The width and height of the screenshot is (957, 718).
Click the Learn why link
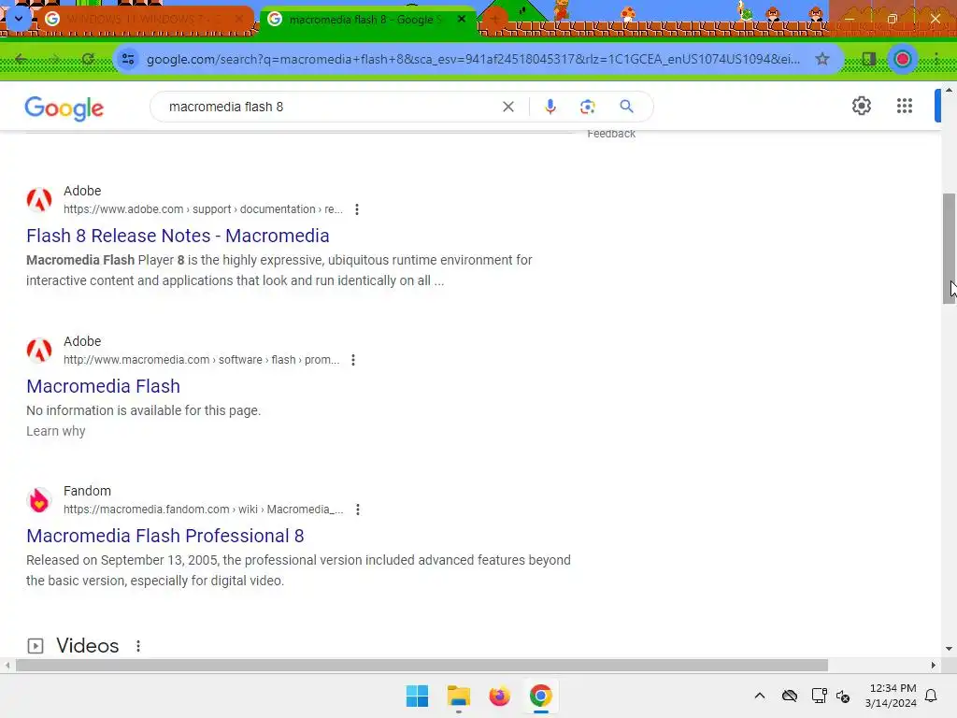click(x=55, y=431)
